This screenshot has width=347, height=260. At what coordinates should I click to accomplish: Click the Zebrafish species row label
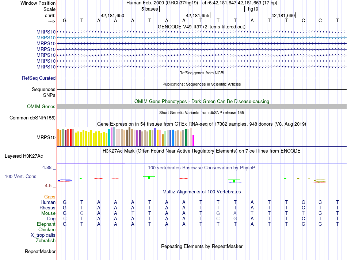click(x=46, y=240)
